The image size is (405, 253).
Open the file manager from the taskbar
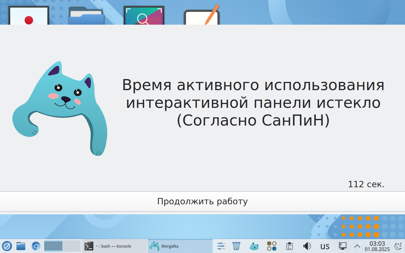(21, 246)
